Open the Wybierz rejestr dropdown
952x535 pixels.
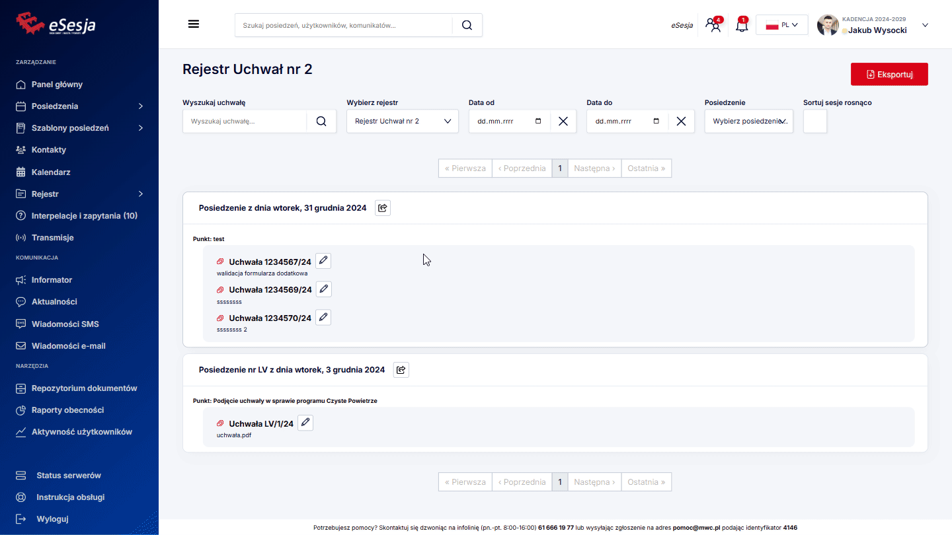[x=402, y=122]
